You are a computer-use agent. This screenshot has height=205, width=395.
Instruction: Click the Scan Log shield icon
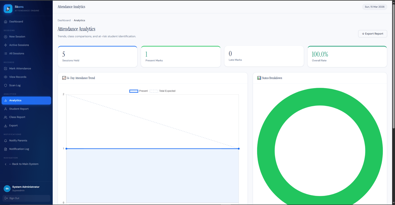pos(6,85)
